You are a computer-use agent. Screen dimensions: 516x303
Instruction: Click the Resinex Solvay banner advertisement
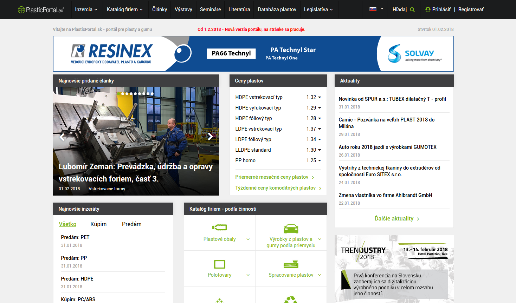pyautogui.click(x=253, y=54)
